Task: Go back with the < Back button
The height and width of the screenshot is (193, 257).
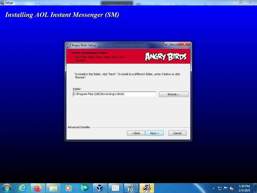Action: pyautogui.click(x=136, y=133)
